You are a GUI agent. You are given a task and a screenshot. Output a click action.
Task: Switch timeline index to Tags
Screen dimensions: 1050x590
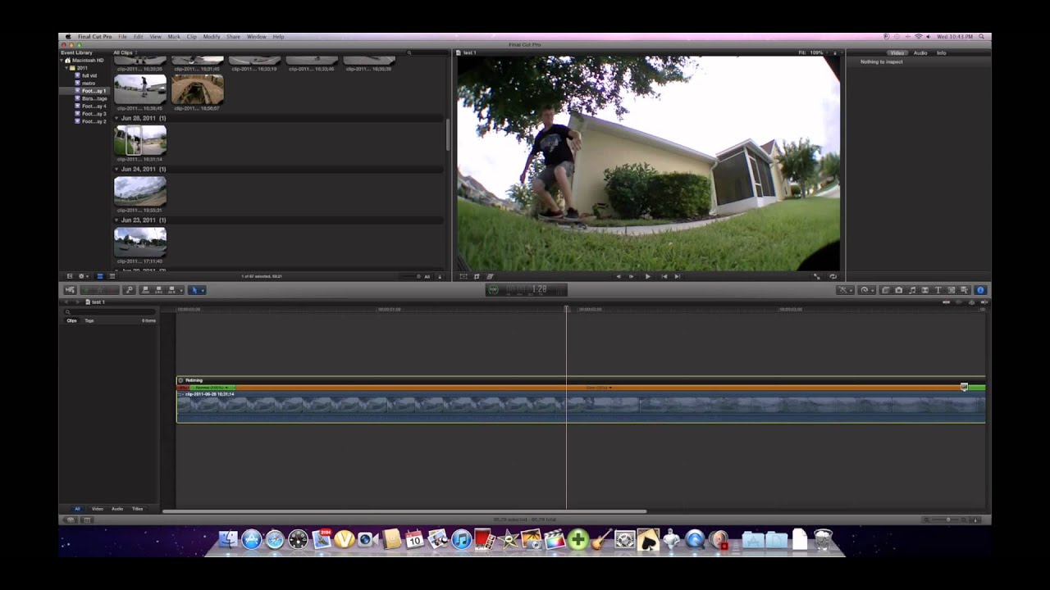coord(89,320)
